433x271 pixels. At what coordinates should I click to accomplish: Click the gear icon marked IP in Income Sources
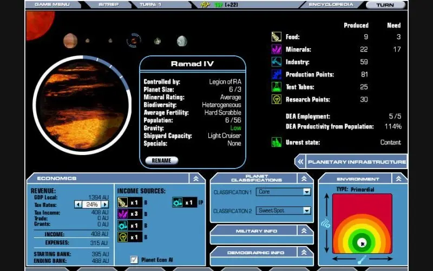(x=178, y=202)
